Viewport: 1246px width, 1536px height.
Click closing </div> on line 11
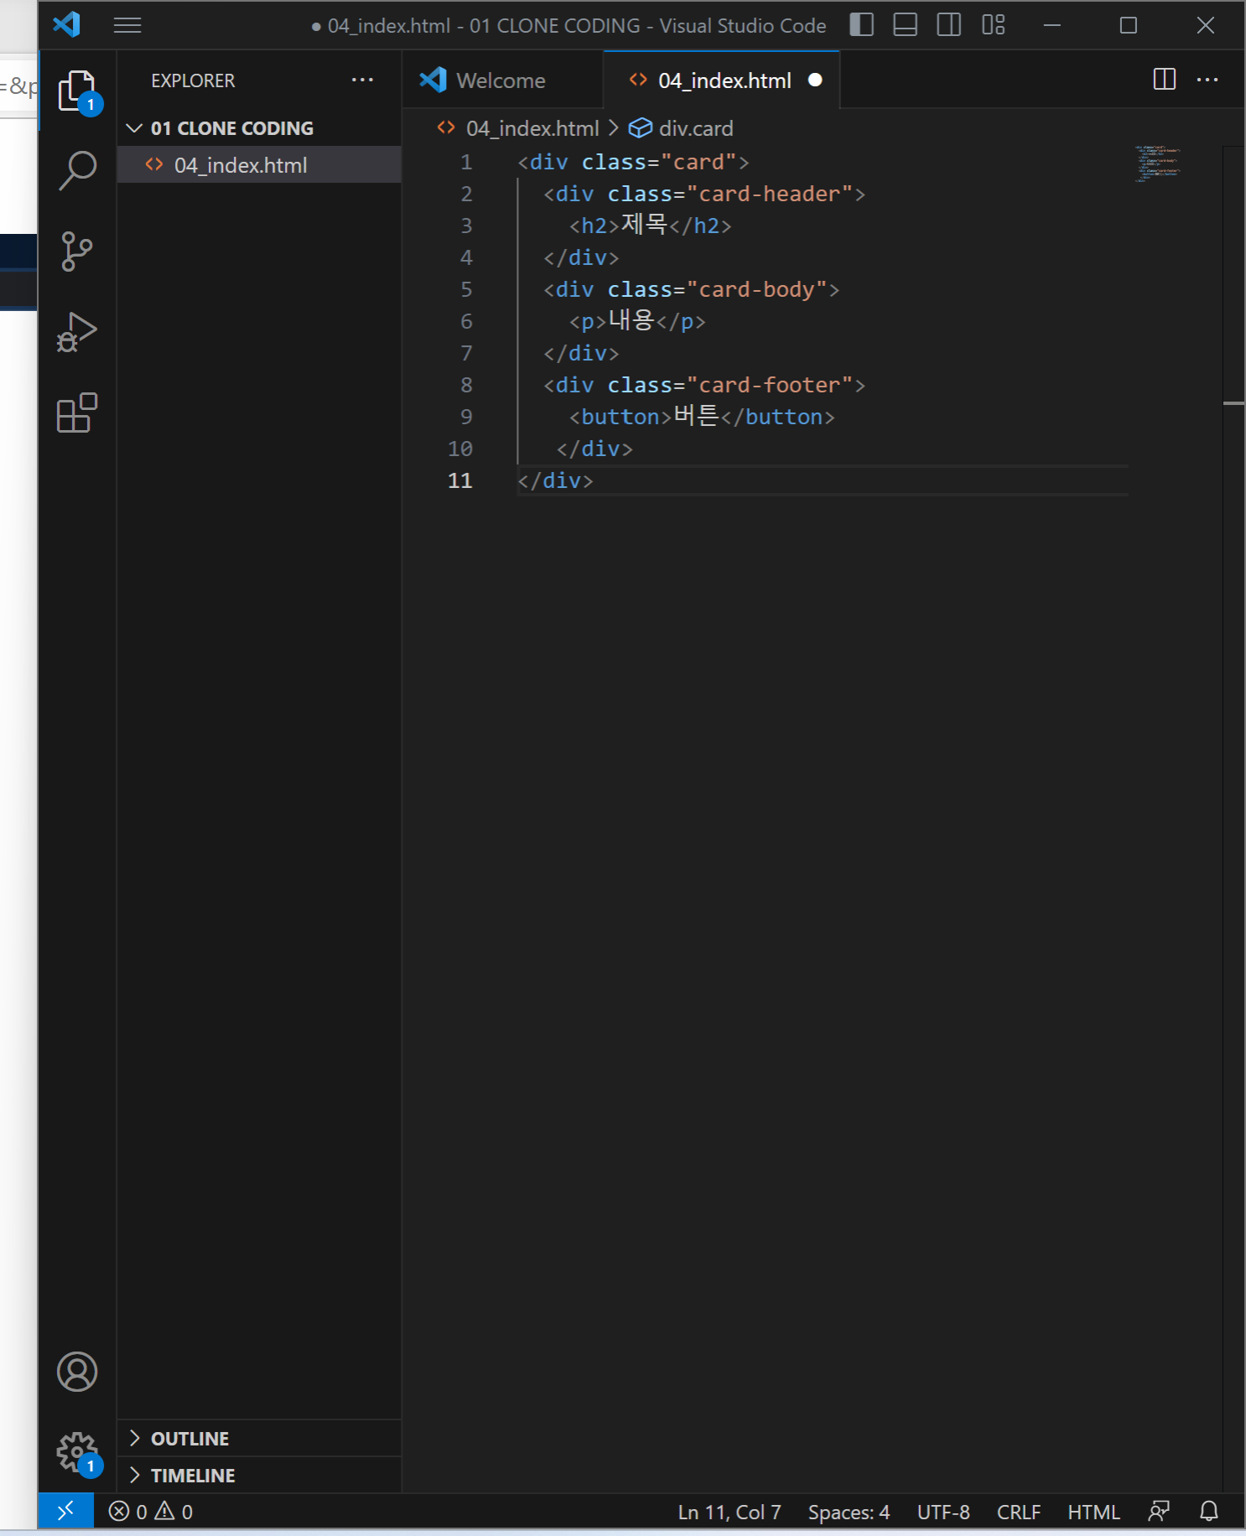pyautogui.click(x=555, y=480)
